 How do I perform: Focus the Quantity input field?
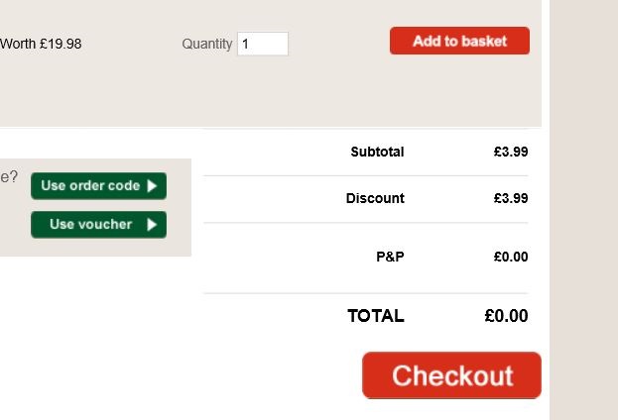click(x=263, y=44)
